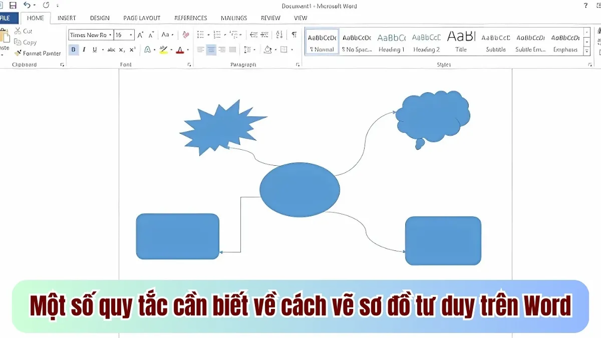The height and width of the screenshot is (338, 601).
Task: Open the Paragraph dialog launcher
Action: click(298, 65)
